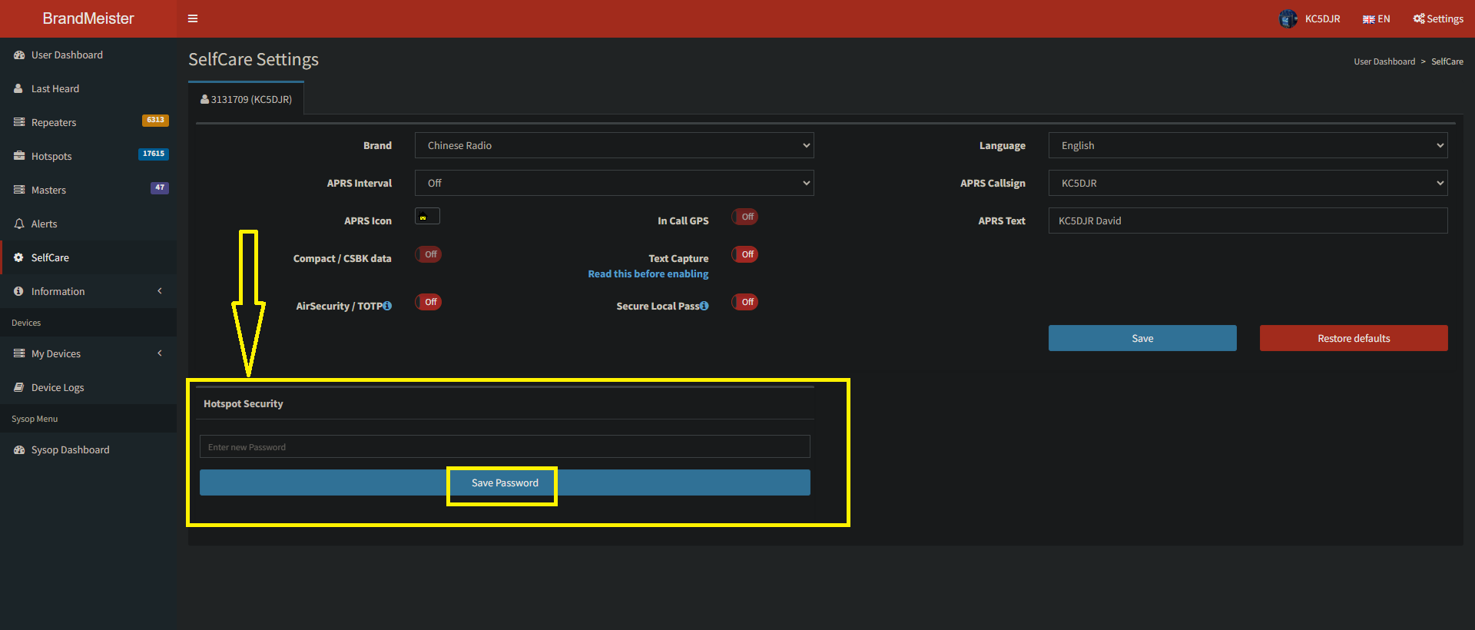Click the APRS Text input field
This screenshot has height=630, width=1475.
(1248, 220)
